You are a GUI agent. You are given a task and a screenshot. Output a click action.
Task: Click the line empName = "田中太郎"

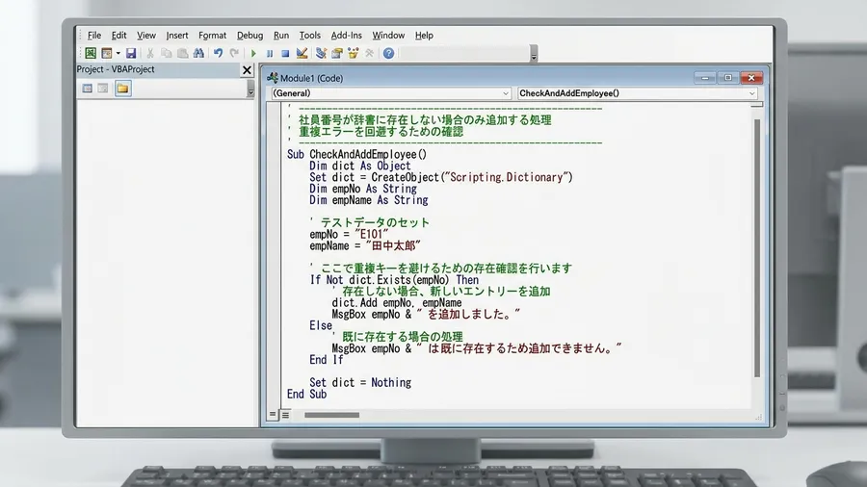(x=365, y=245)
